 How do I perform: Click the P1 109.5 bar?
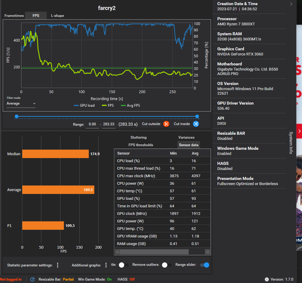coord(43,225)
